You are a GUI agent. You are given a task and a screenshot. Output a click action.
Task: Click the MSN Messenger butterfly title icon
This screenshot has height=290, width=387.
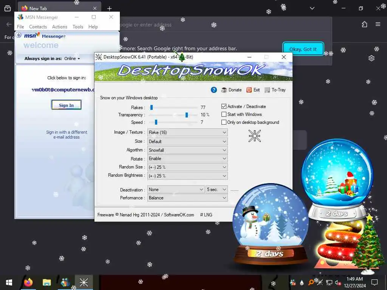(20, 17)
